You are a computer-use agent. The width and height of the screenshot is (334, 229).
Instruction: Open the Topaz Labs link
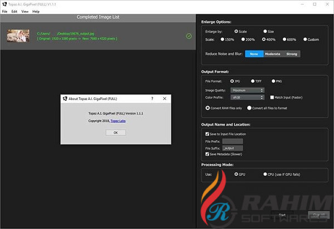point(118,121)
